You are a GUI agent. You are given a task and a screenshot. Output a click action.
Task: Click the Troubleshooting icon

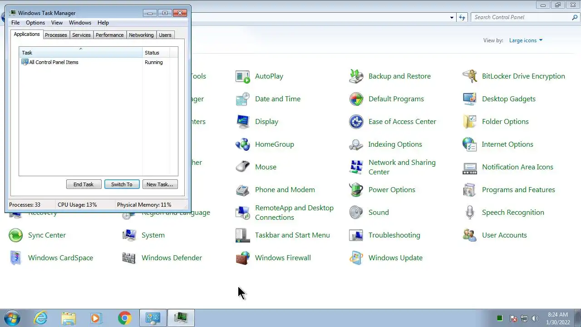(x=356, y=235)
